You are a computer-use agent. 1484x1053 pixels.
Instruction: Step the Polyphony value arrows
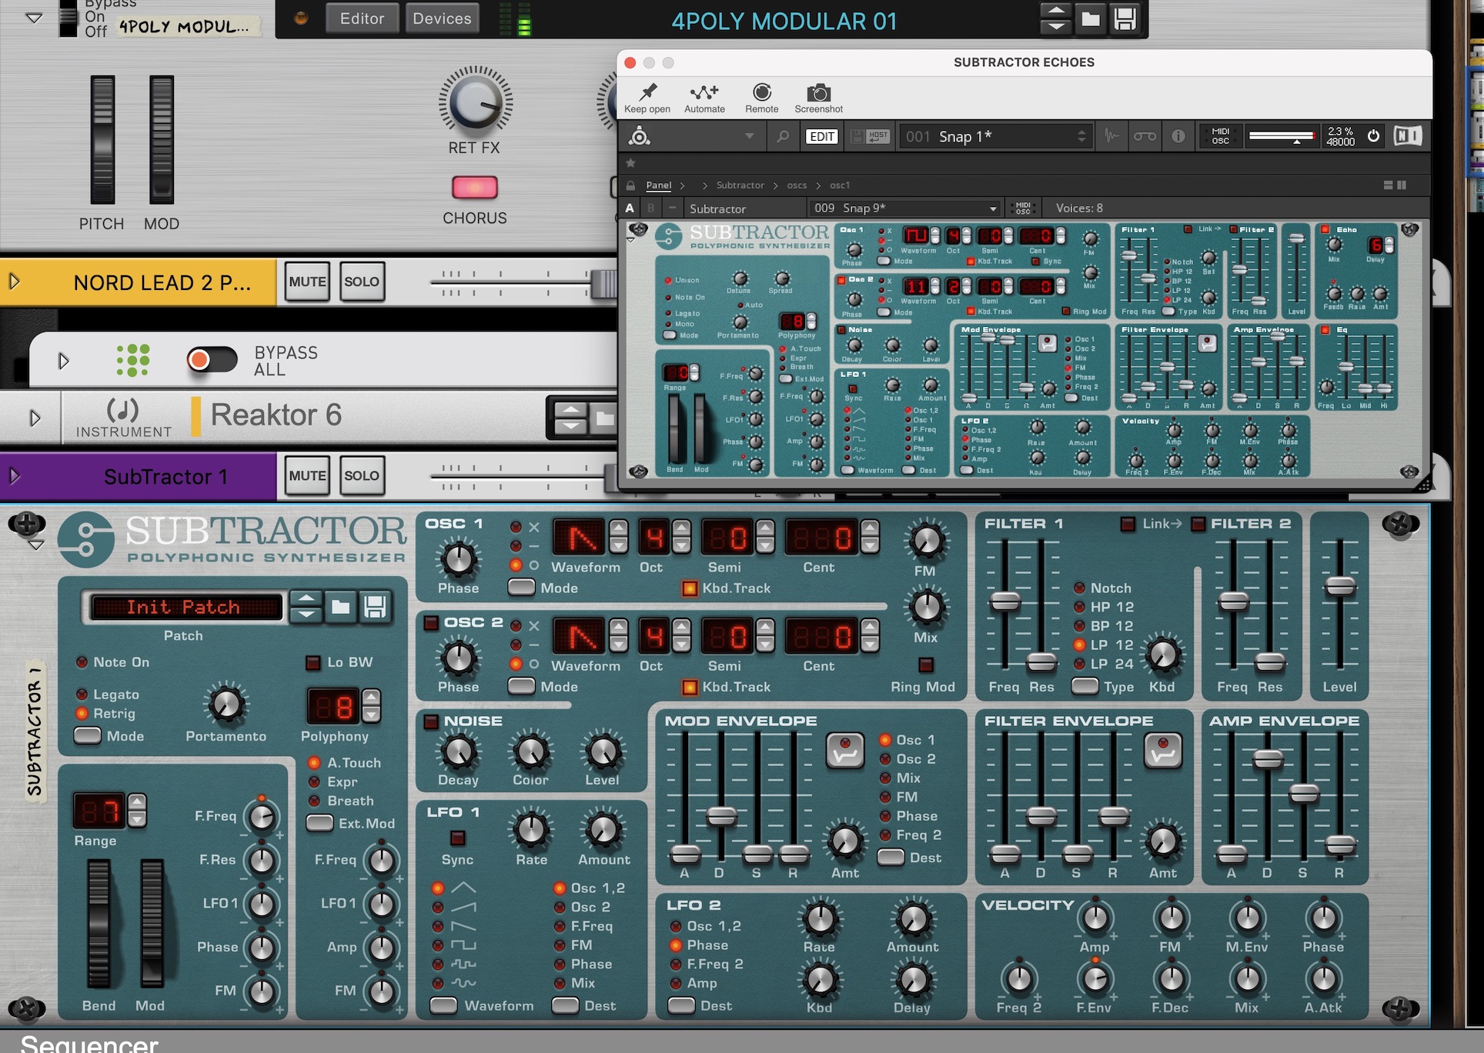[371, 705]
